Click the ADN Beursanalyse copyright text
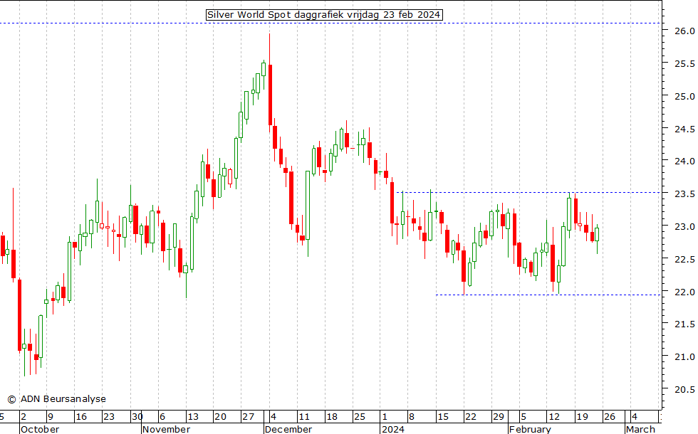The width and height of the screenshot is (698, 434). [x=56, y=399]
